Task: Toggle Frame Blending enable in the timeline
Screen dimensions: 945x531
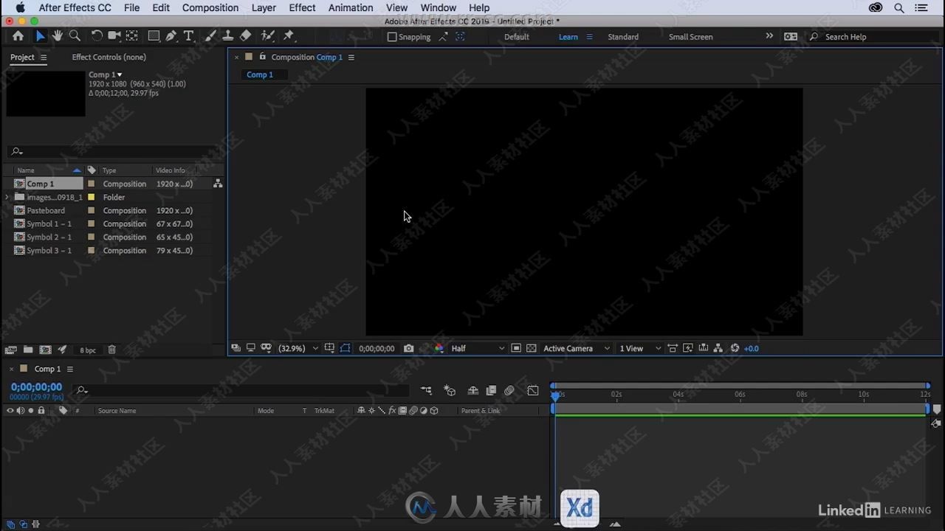Action: click(x=491, y=390)
